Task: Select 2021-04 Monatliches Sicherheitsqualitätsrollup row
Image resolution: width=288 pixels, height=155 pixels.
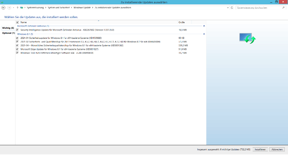Action: 72,45
